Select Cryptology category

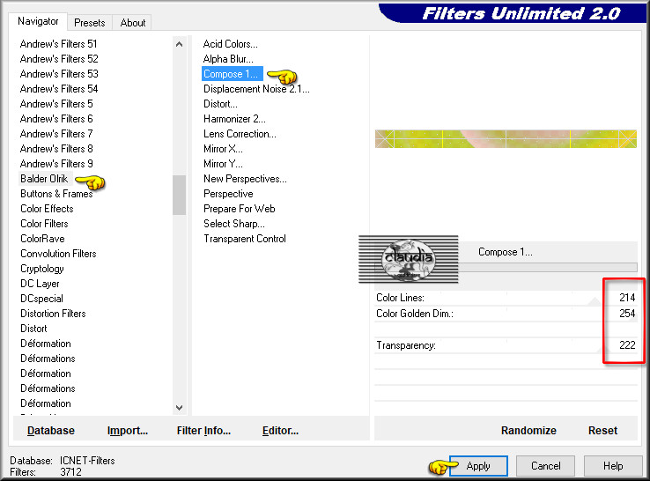coord(42,269)
